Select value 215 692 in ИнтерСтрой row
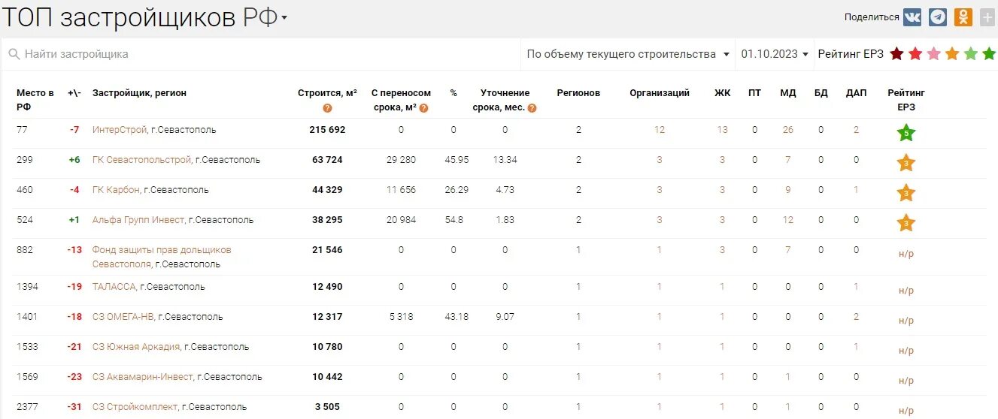 coord(327,130)
